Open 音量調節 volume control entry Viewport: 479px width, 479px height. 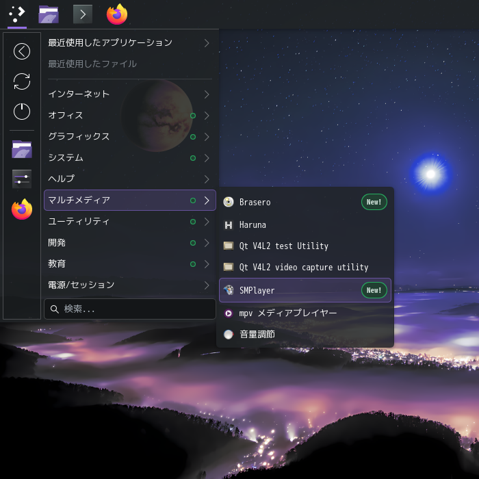[x=305, y=335]
